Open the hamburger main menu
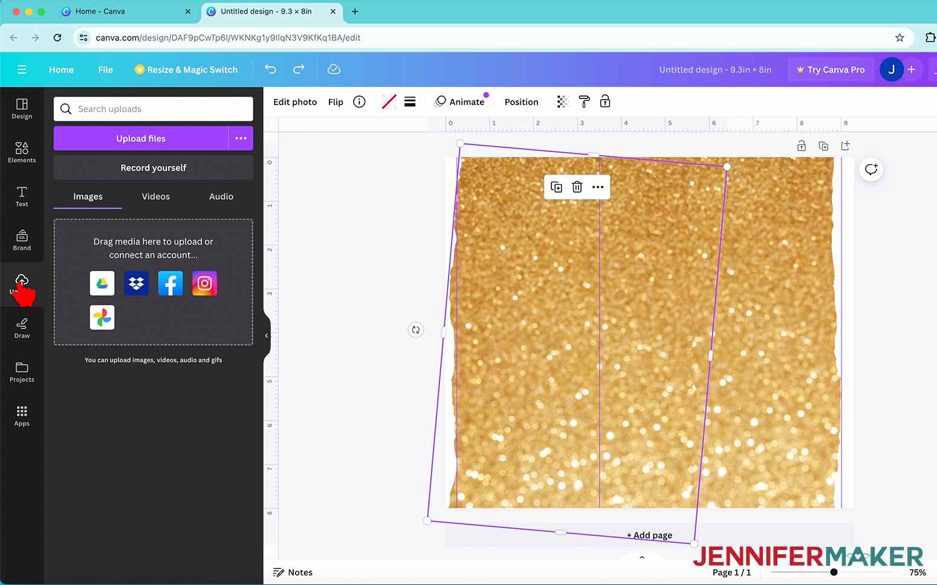Viewport: 937px width, 585px height. [x=22, y=69]
